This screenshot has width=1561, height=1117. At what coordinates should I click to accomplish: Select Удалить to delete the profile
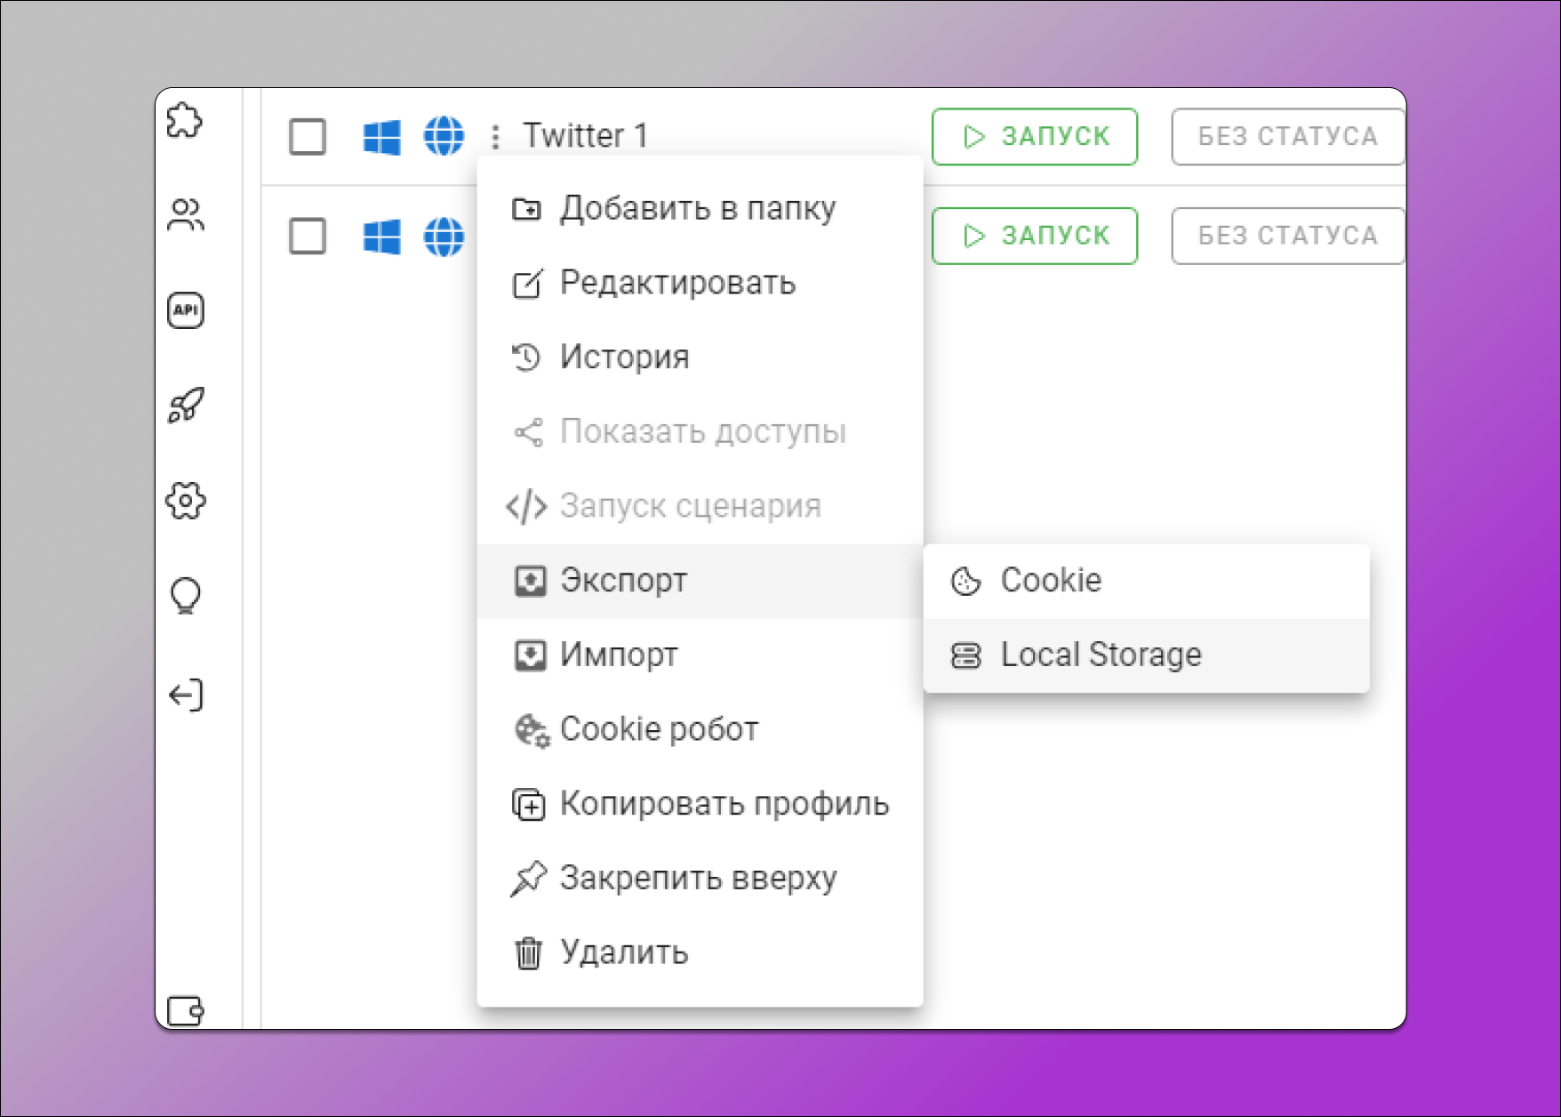pos(622,952)
